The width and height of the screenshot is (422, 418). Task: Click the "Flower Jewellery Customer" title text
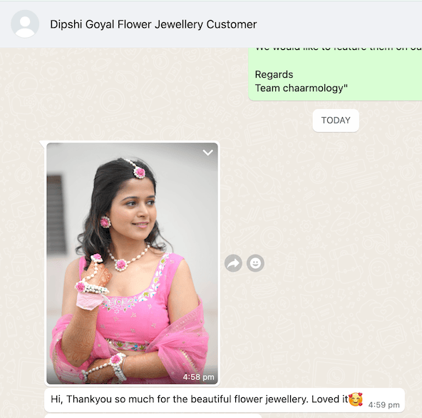coord(187,24)
